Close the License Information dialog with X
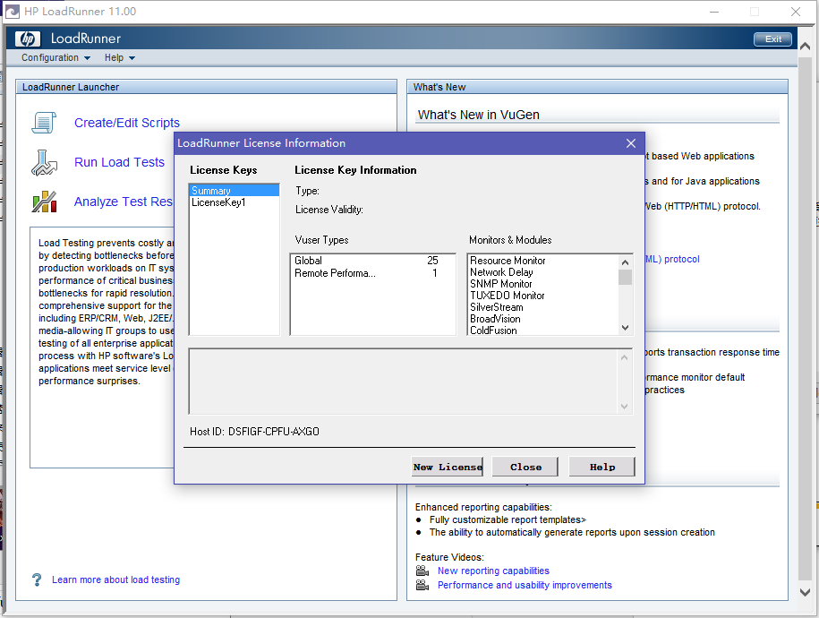The height and width of the screenshot is (618, 819). (631, 143)
